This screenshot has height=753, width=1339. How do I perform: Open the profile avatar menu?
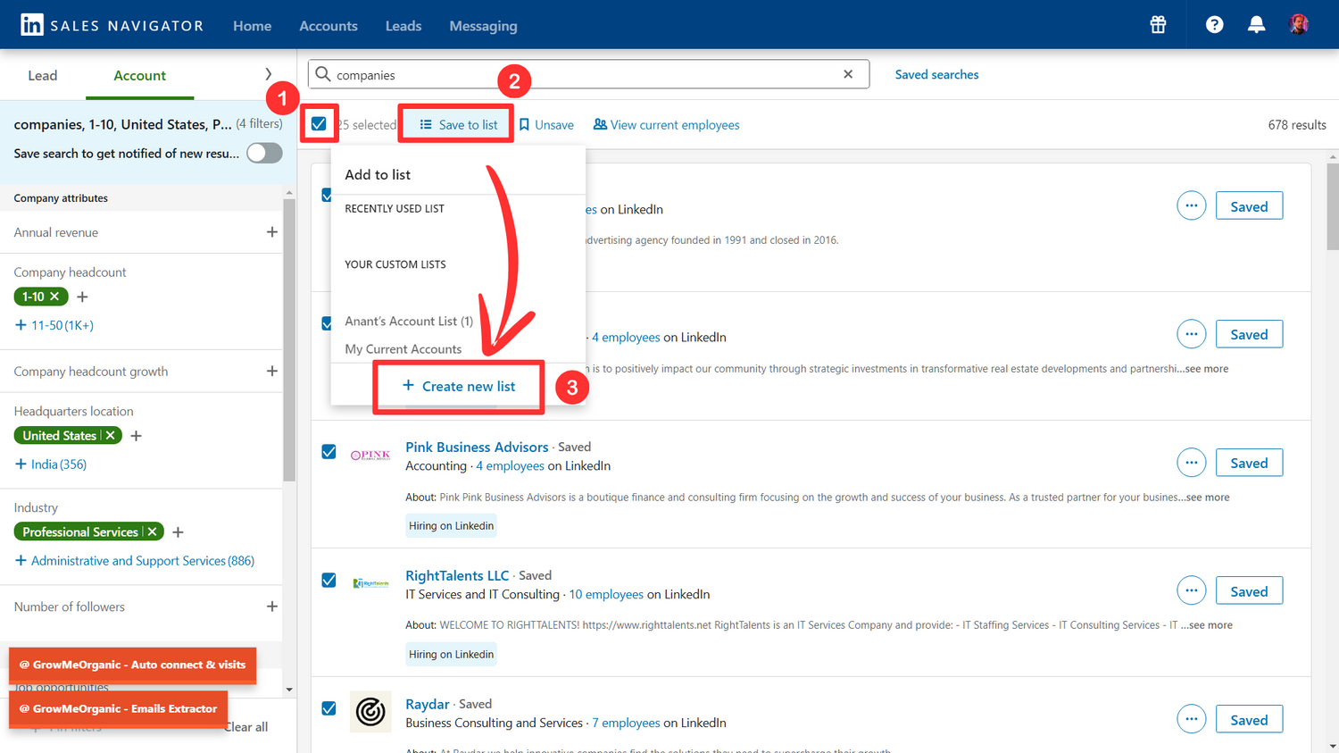pos(1299,24)
